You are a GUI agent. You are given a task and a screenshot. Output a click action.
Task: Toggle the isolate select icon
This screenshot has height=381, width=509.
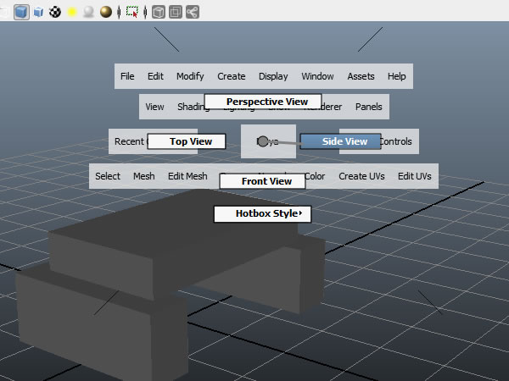(131, 12)
